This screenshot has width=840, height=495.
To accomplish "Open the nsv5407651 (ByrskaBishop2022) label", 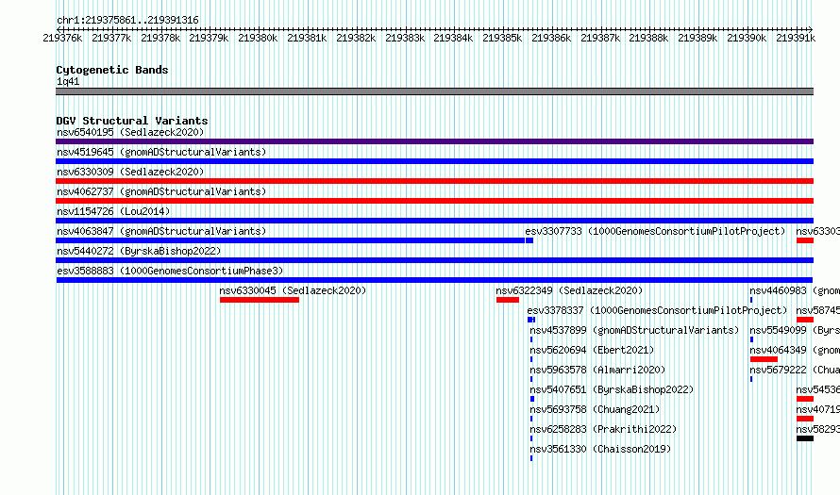I will point(612,389).
